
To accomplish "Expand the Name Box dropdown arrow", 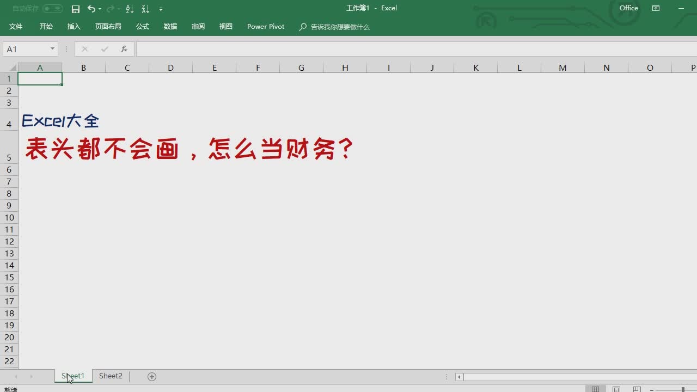I will tap(52, 49).
